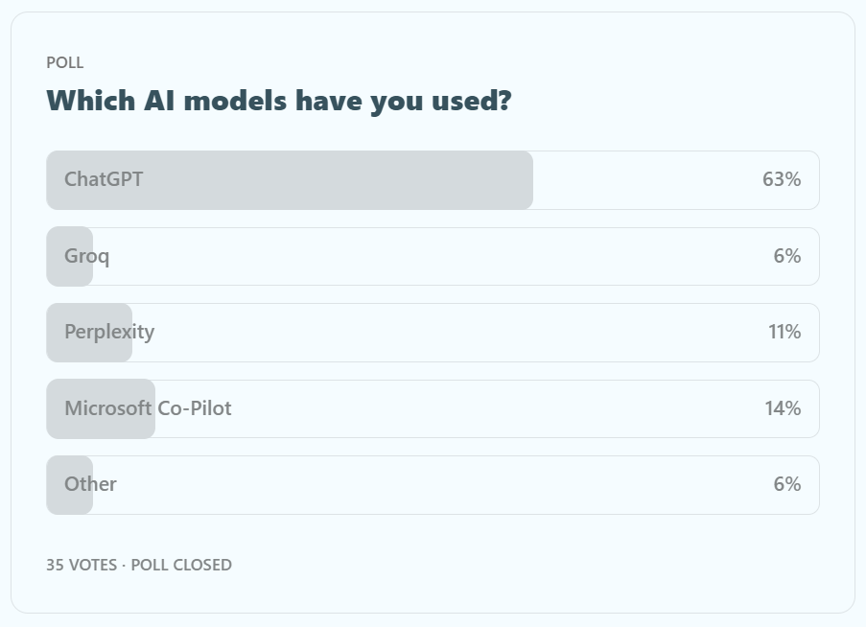Viewport: 866px width, 627px height.
Task: Click the poll question heading
Action: (x=278, y=100)
